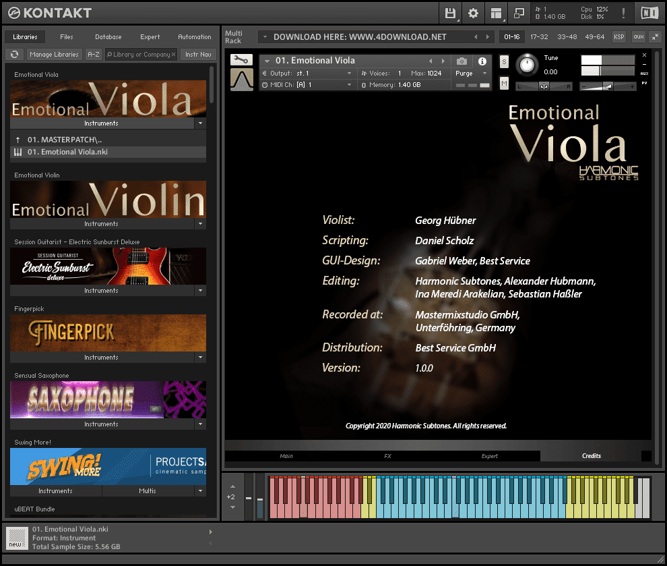Open Sensual Saxophone options dropdown
This screenshot has height=566, width=667.
click(x=200, y=424)
